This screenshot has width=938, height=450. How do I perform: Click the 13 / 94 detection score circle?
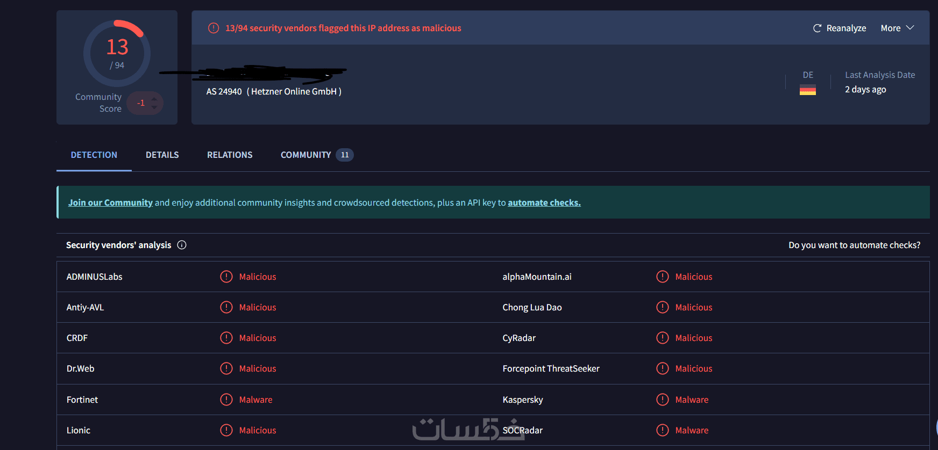coord(117,53)
